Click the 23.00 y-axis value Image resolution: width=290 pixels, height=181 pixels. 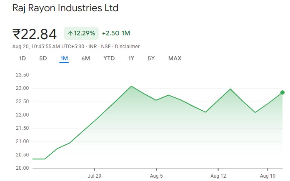click(x=22, y=88)
